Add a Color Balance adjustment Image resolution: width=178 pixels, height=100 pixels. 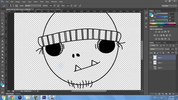(157, 35)
